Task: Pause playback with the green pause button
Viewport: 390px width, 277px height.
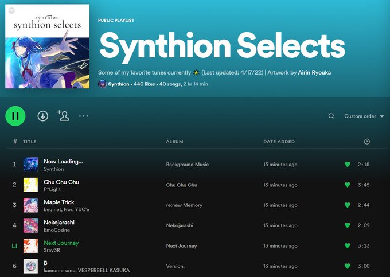Action: 15,116
